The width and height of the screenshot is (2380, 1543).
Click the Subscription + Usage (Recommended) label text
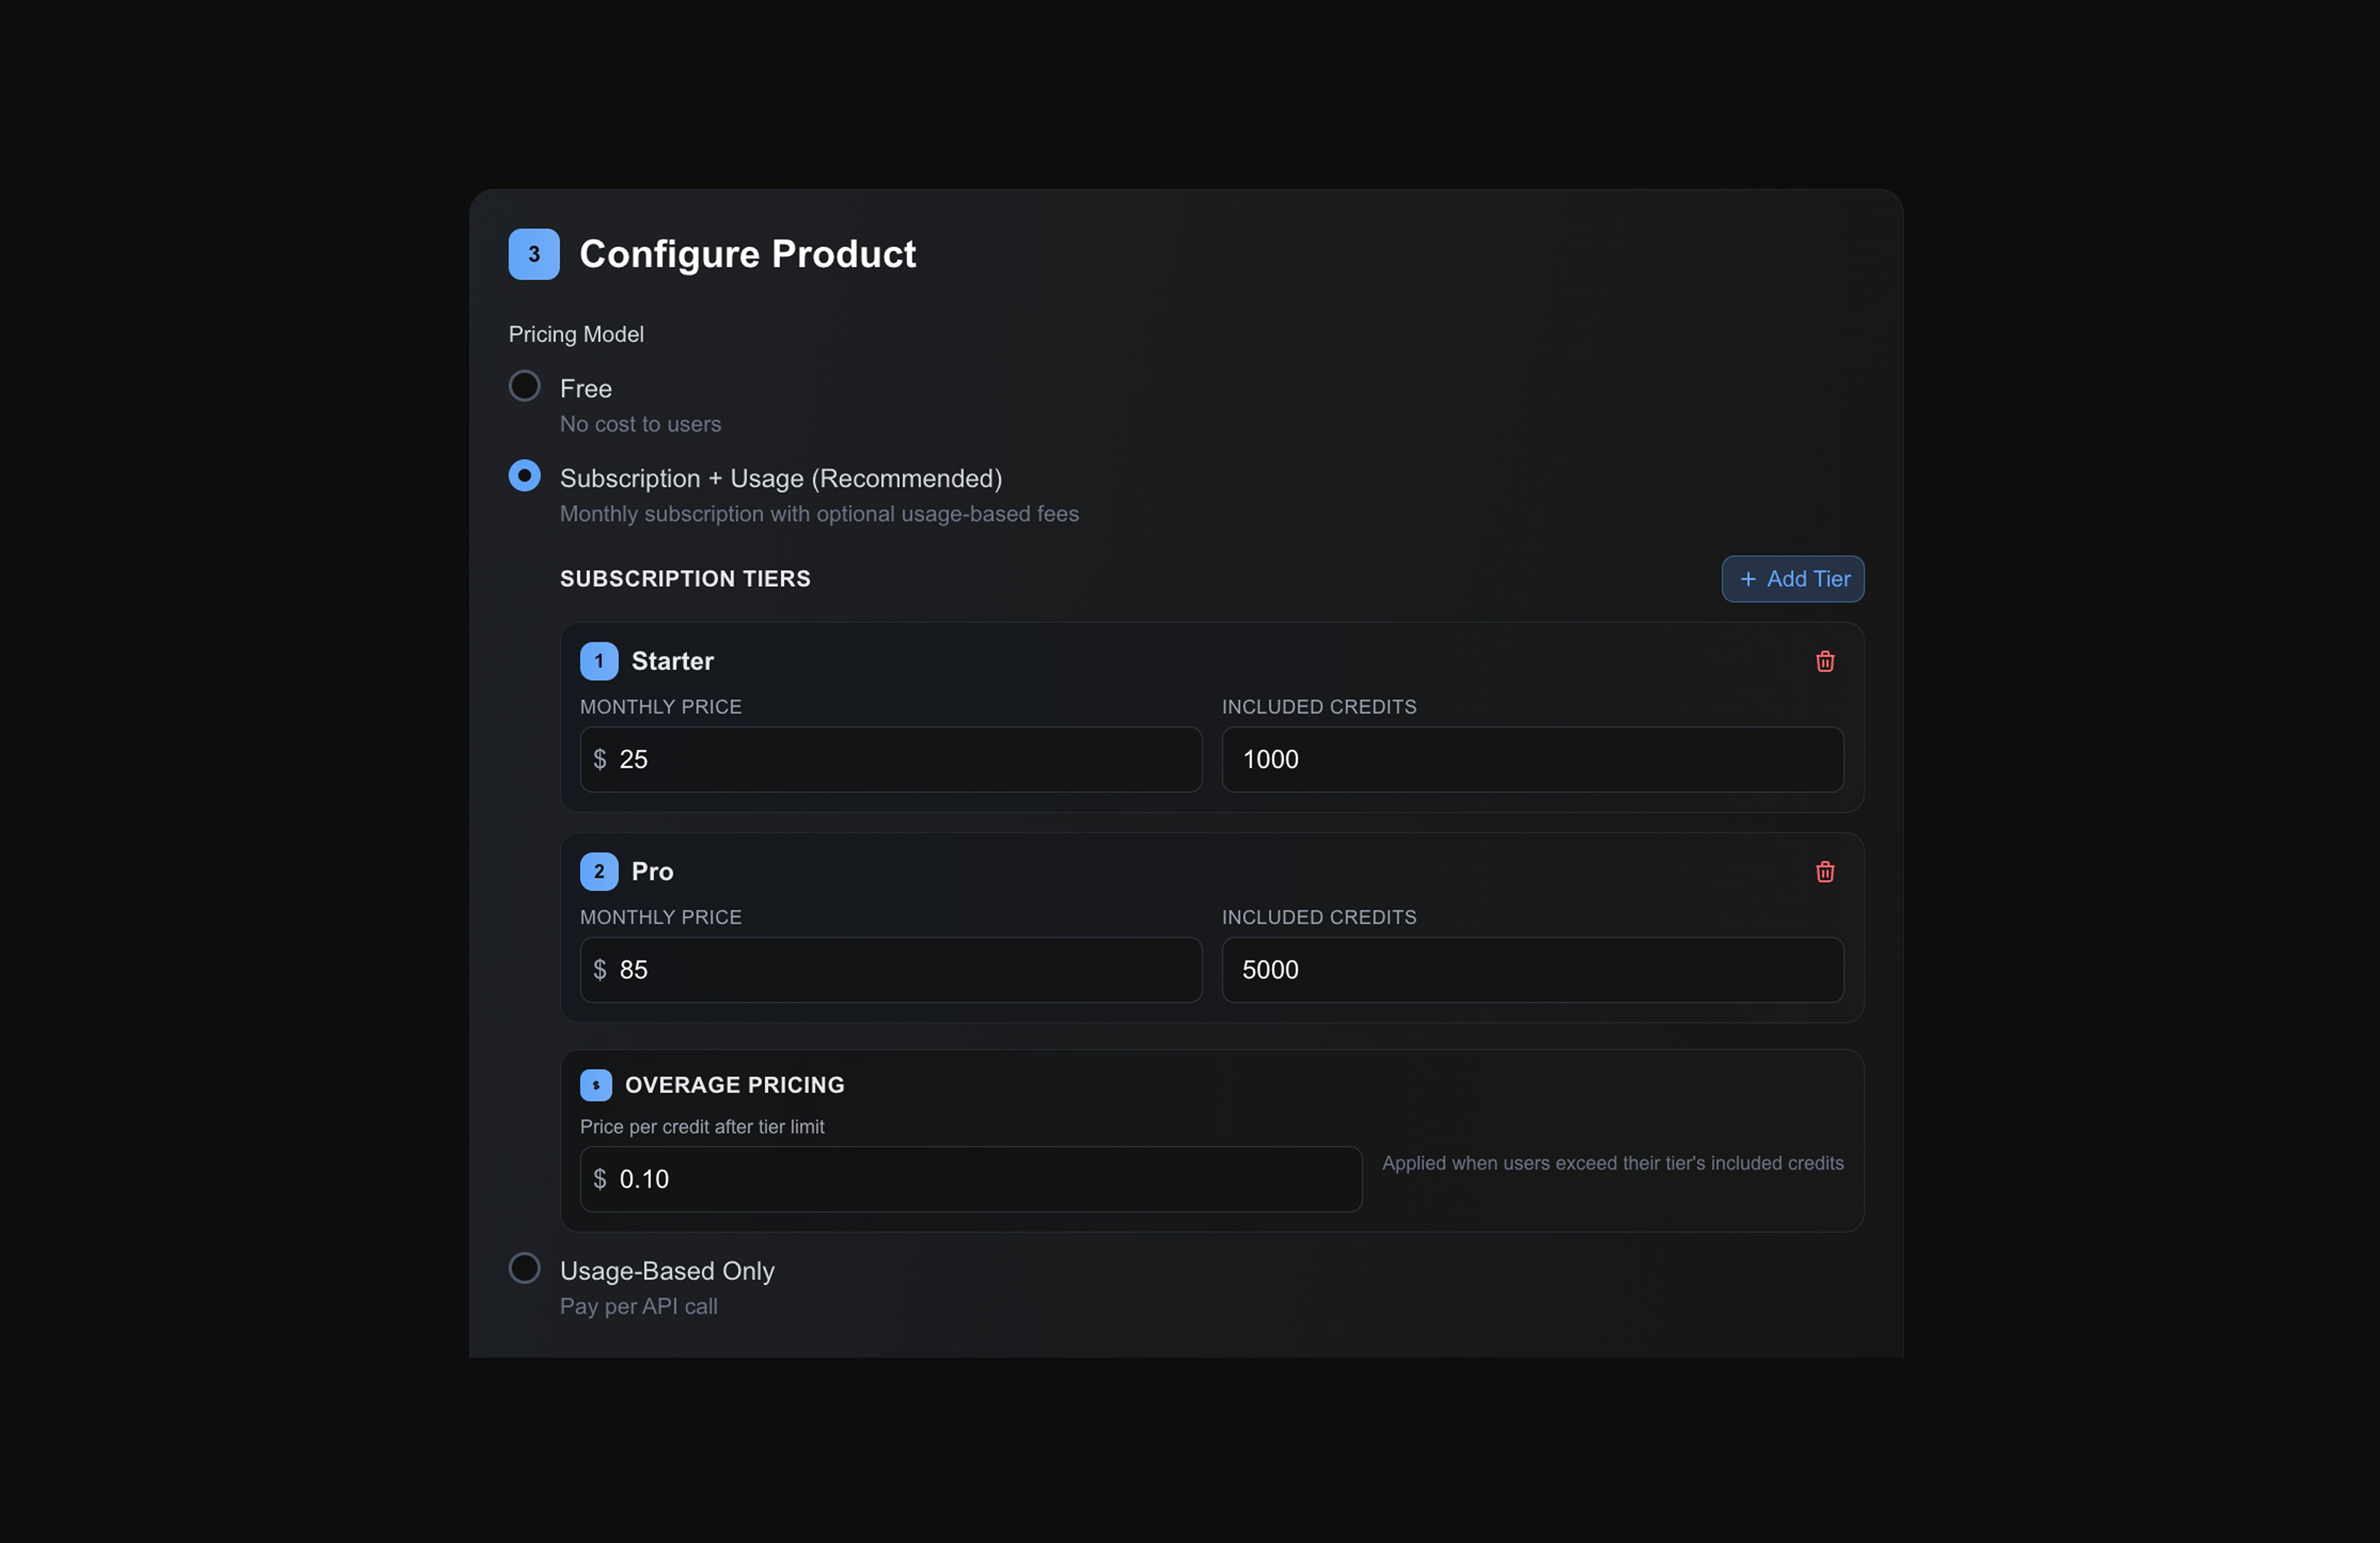tap(781, 478)
